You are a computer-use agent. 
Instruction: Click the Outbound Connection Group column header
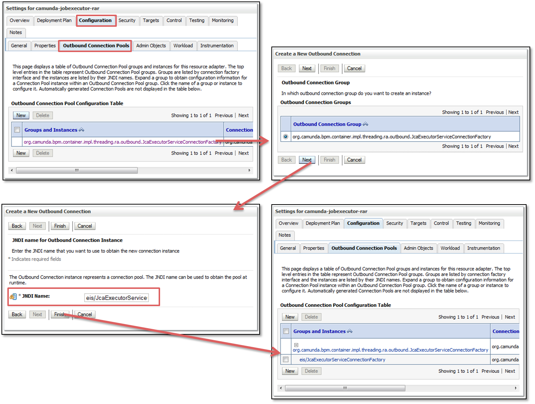(327, 124)
